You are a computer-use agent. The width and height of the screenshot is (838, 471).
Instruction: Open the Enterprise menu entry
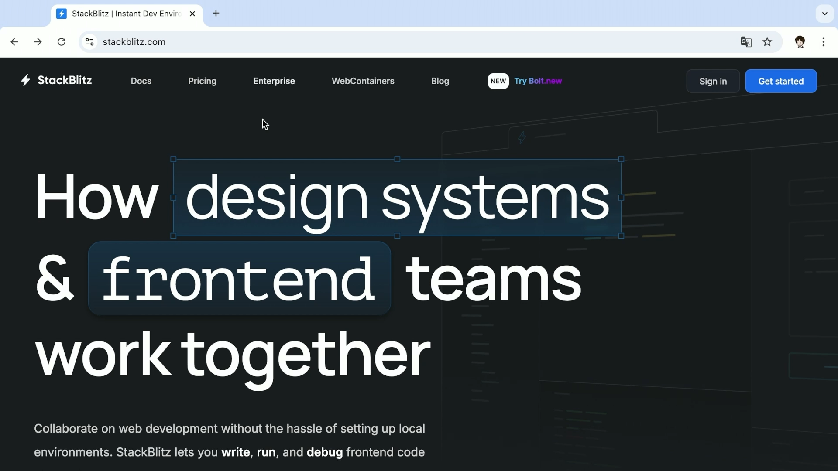tap(274, 81)
